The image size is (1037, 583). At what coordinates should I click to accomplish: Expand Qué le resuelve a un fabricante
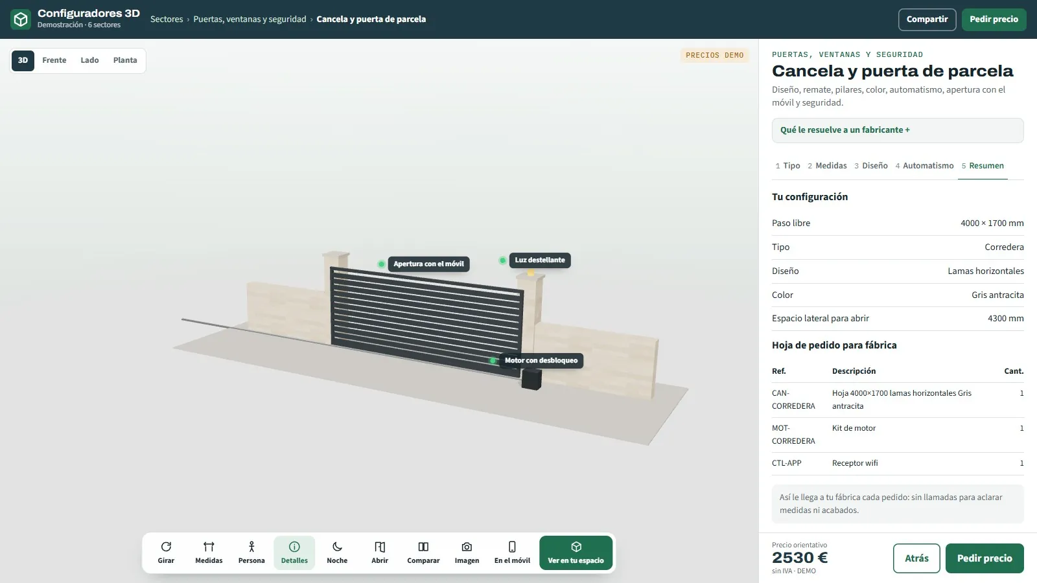898,130
